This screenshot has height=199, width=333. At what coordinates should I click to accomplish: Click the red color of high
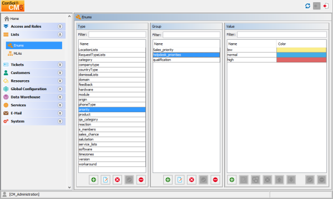coord(301,60)
